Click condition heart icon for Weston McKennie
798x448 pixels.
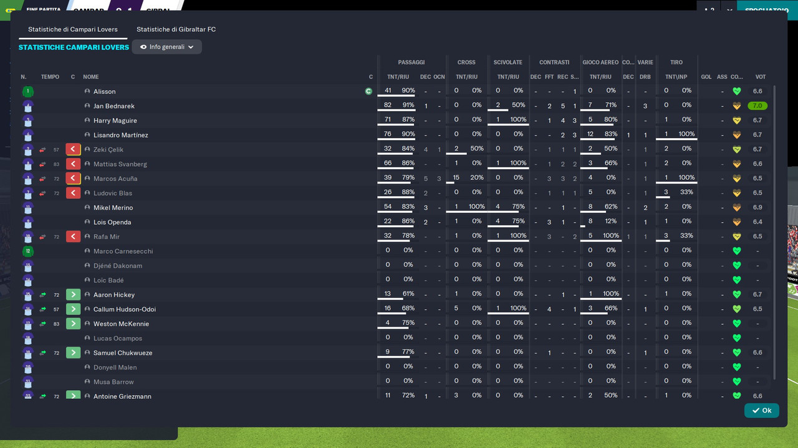pyautogui.click(x=737, y=324)
